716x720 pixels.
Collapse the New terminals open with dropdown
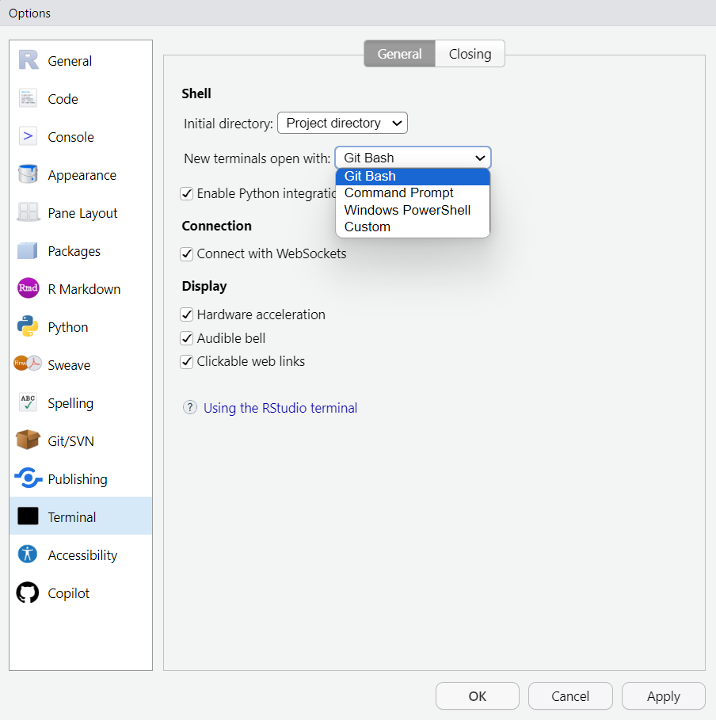tap(413, 158)
